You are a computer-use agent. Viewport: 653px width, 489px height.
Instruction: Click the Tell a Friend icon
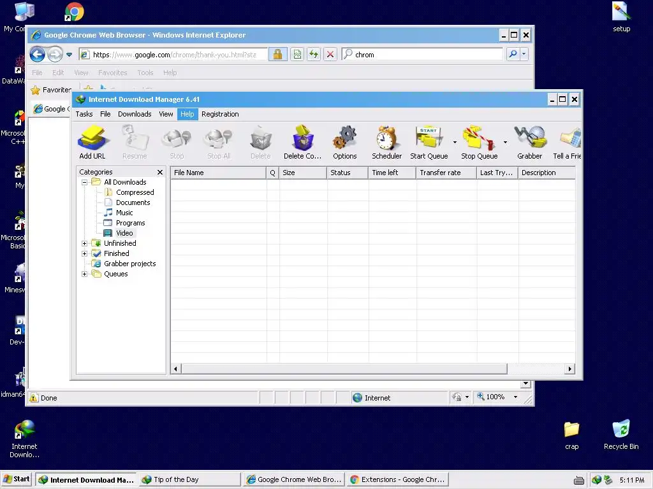pyautogui.click(x=567, y=143)
